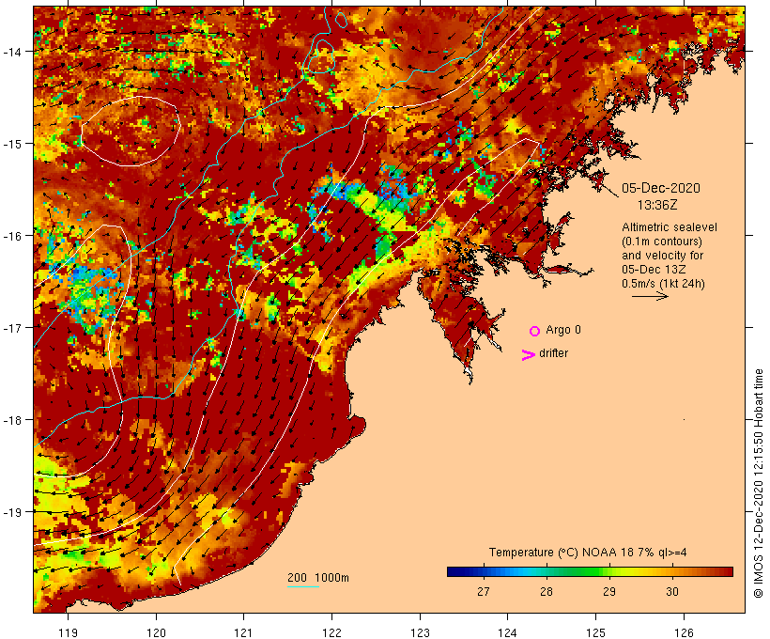Click the temperature color bar at 27
Screen dimensions: 770x639
(484, 571)
